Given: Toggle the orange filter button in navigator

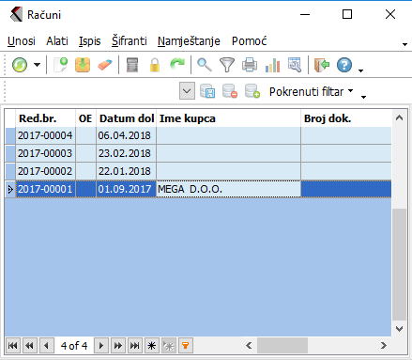Looking at the screenshot, I should [x=186, y=346].
